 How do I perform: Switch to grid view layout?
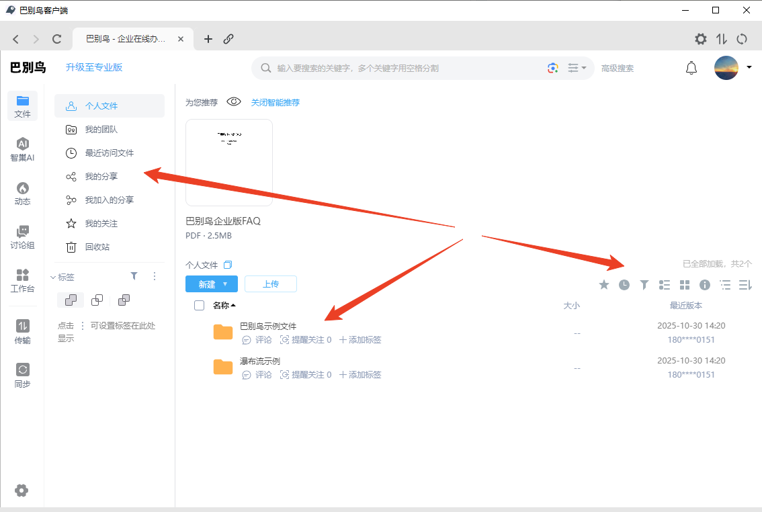[685, 285]
